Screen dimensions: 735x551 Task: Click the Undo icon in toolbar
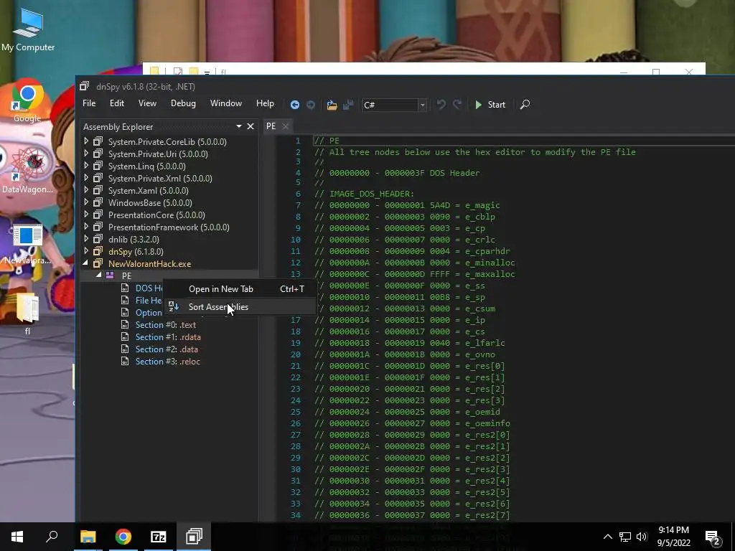[441, 105]
